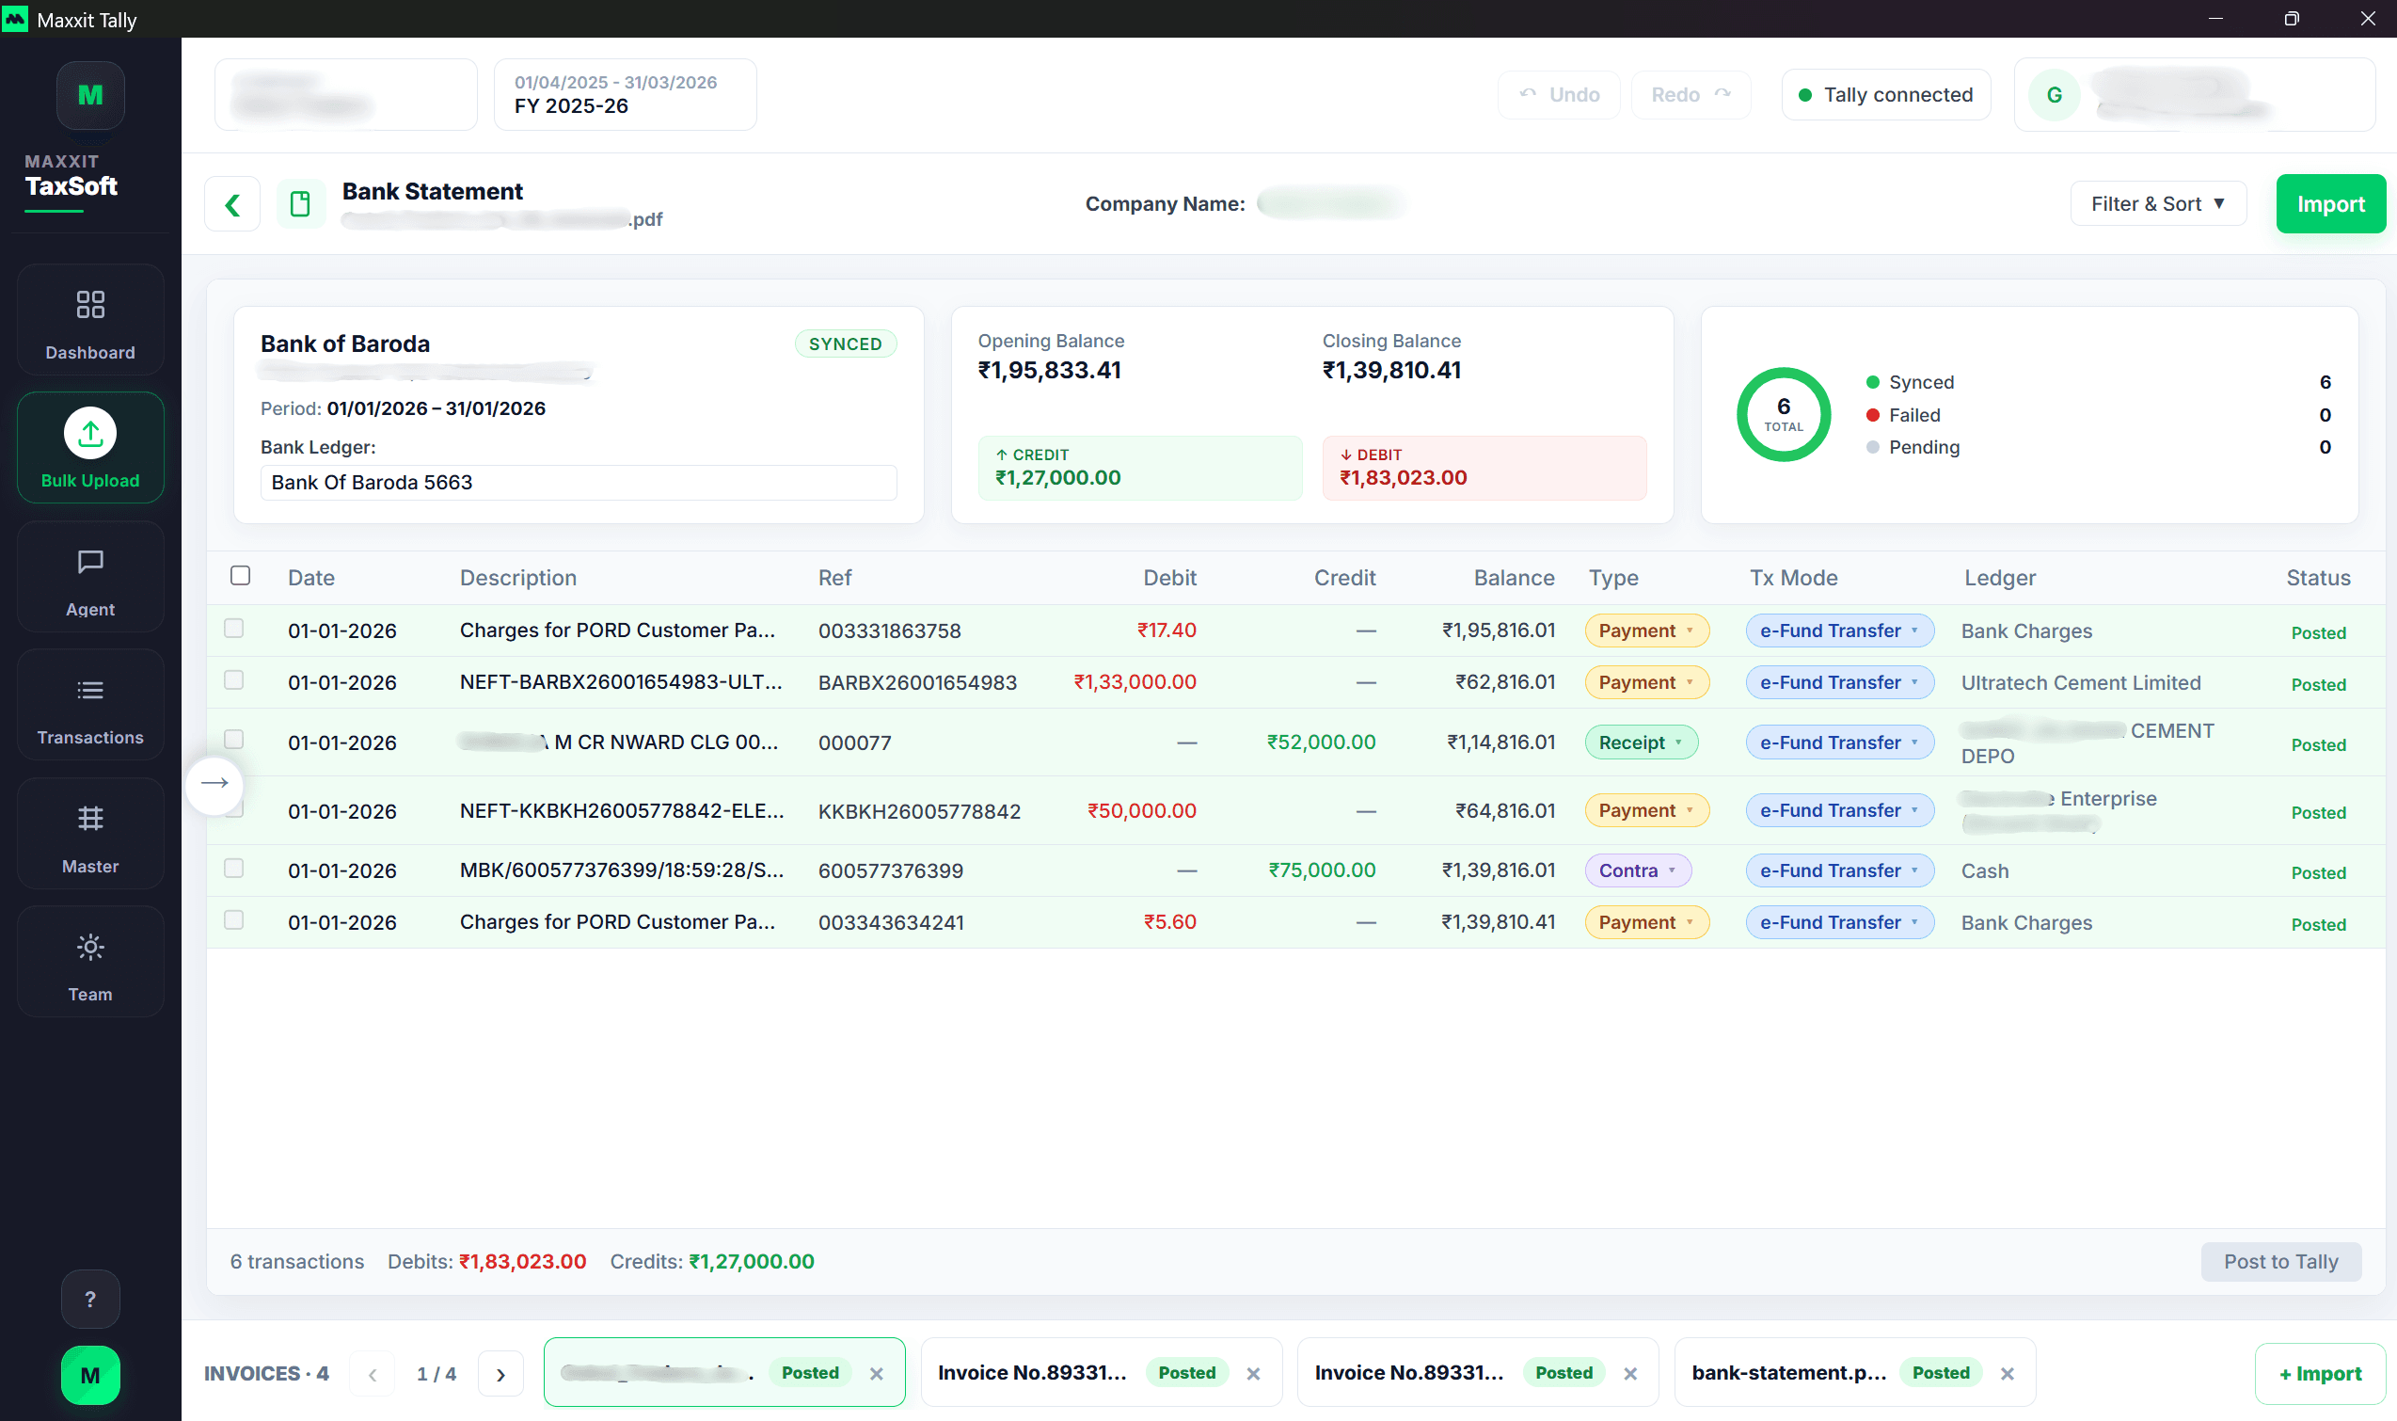Click ref KKBKH26005778842
Image resolution: width=2397 pixels, height=1421 pixels.
pyautogui.click(x=919, y=812)
